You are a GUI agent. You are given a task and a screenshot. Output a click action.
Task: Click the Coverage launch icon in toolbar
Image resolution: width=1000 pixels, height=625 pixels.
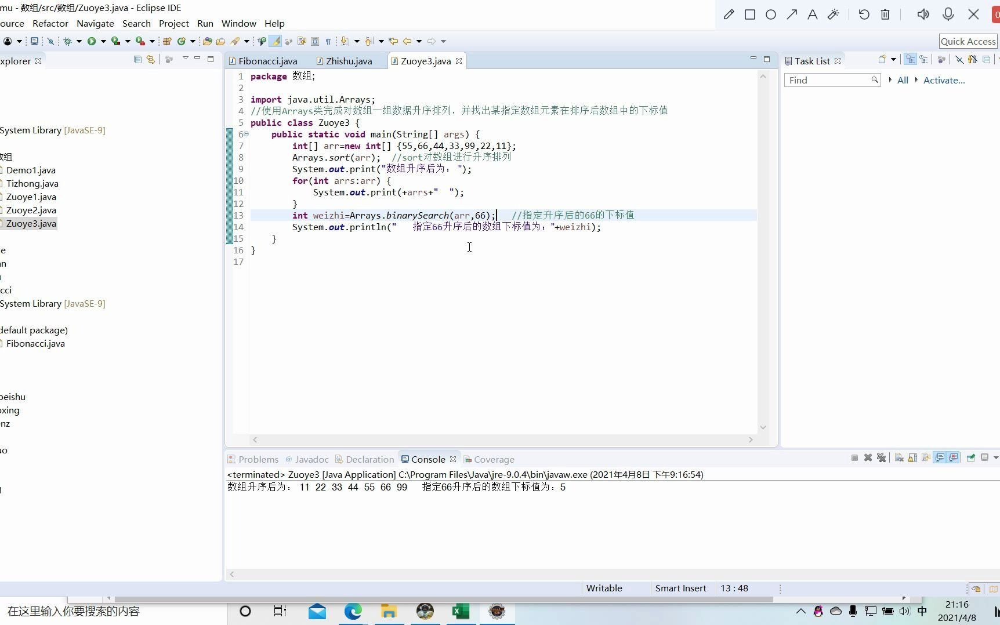(115, 41)
